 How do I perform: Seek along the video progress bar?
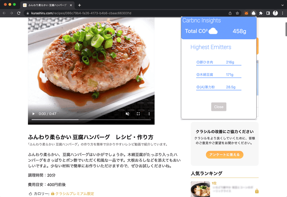pyautogui.click(x=91, y=119)
